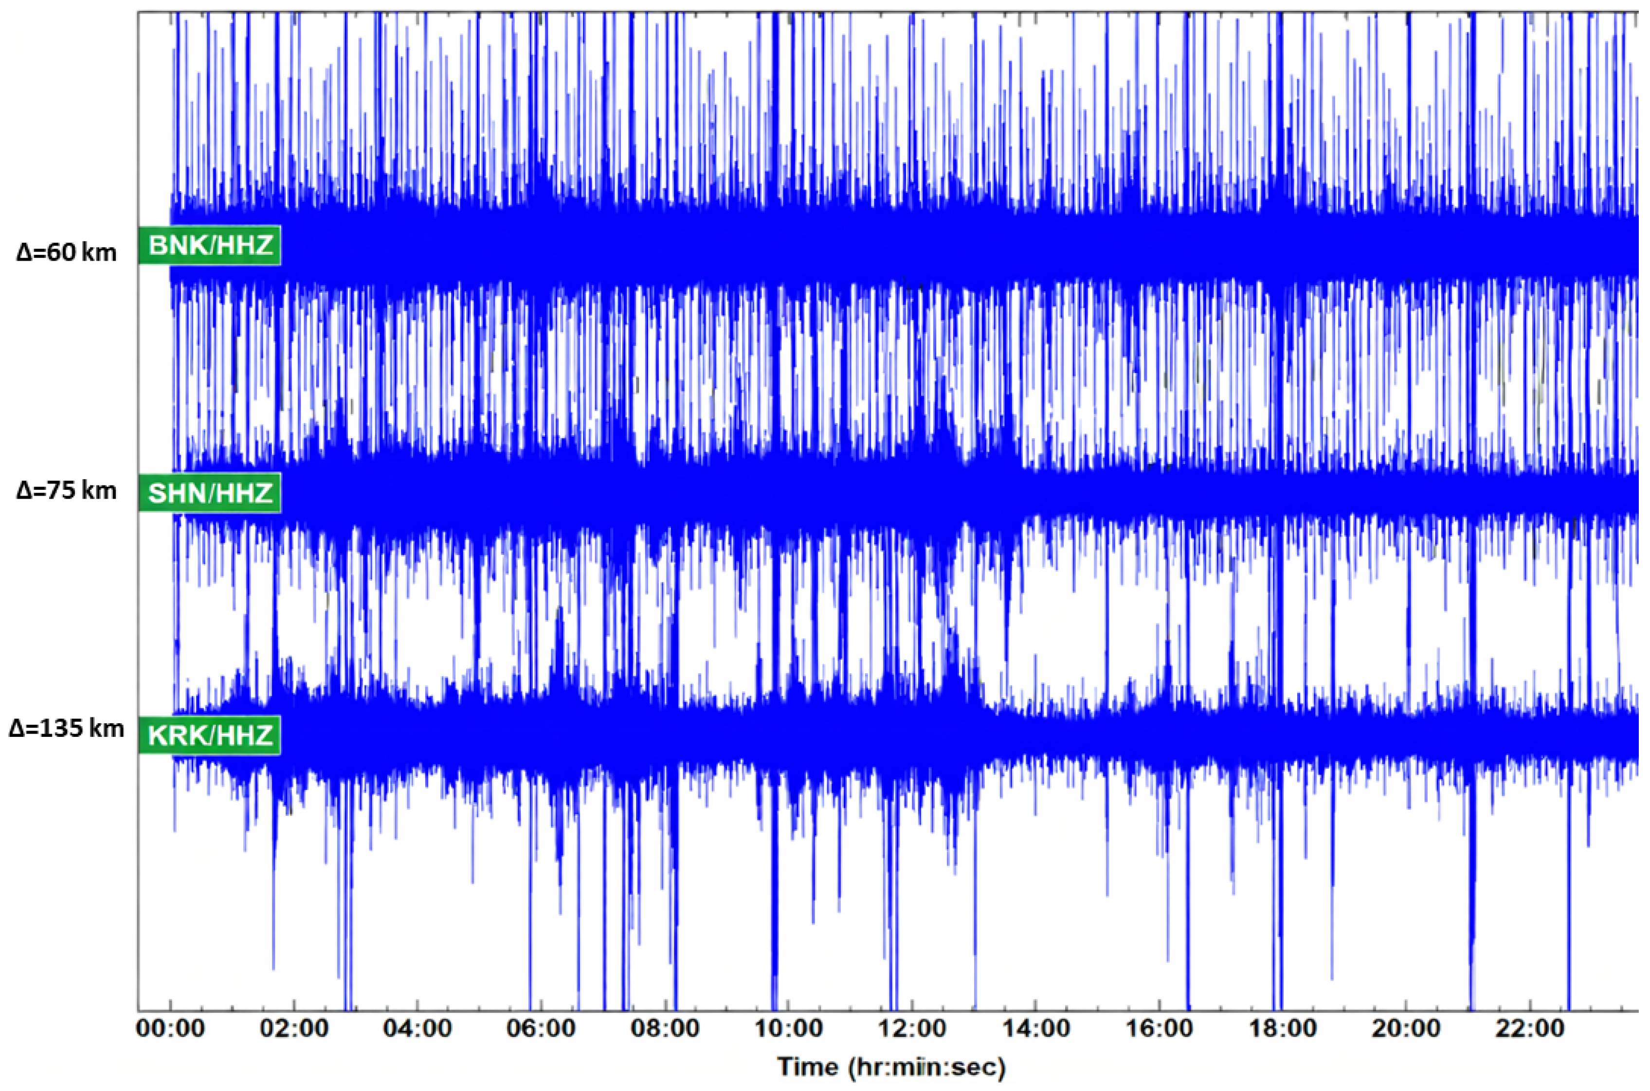This screenshot has width=1650, height=1091.
Task: Click the 06:00 time axis tick
Action: [x=541, y=1028]
